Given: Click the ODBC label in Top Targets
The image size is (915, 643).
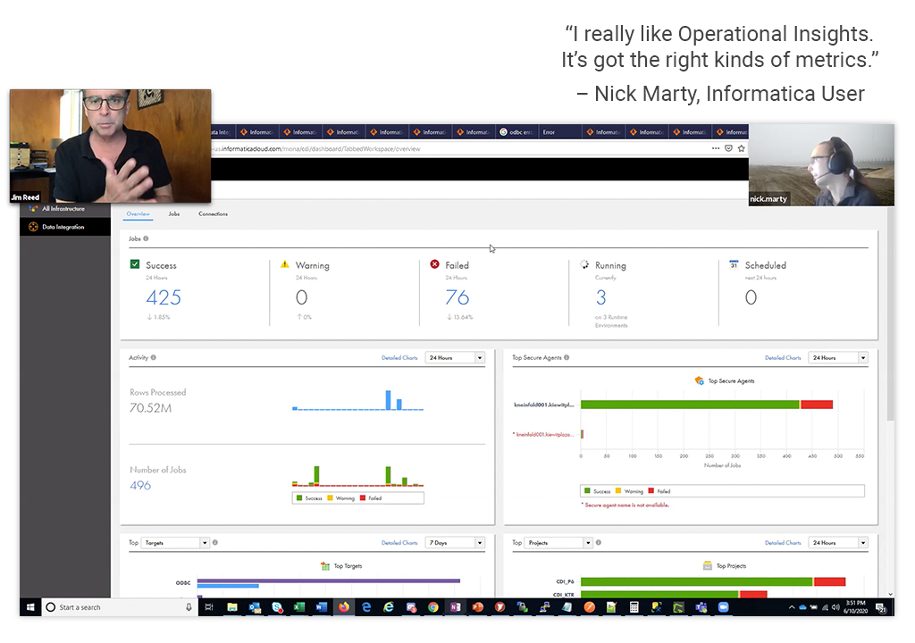Looking at the screenshot, I should click(183, 582).
